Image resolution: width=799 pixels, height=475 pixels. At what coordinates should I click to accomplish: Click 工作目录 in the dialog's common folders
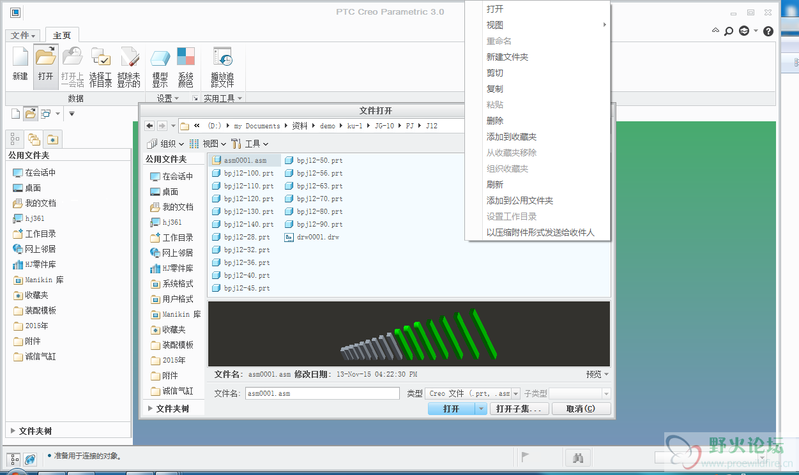(171, 237)
